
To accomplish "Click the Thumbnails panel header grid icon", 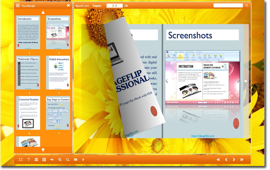I will (x=18, y=5).
